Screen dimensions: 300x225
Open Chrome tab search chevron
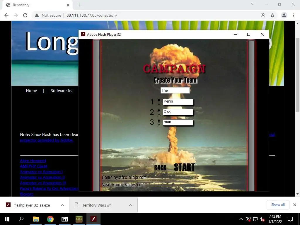[x=253, y=4]
